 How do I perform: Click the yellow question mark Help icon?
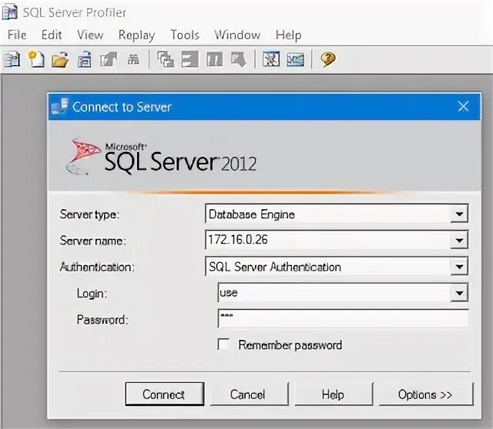tap(328, 59)
